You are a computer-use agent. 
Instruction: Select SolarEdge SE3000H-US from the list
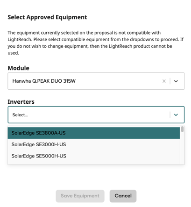click(94, 144)
